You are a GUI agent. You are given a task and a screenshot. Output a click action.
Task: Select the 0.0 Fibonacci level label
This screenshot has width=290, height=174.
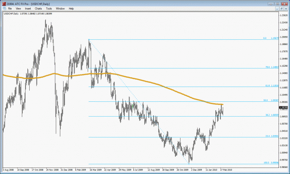(x=264, y=38)
